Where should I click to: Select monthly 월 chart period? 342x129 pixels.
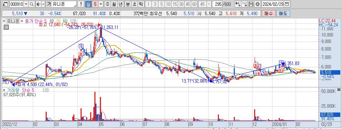(114, 4)
